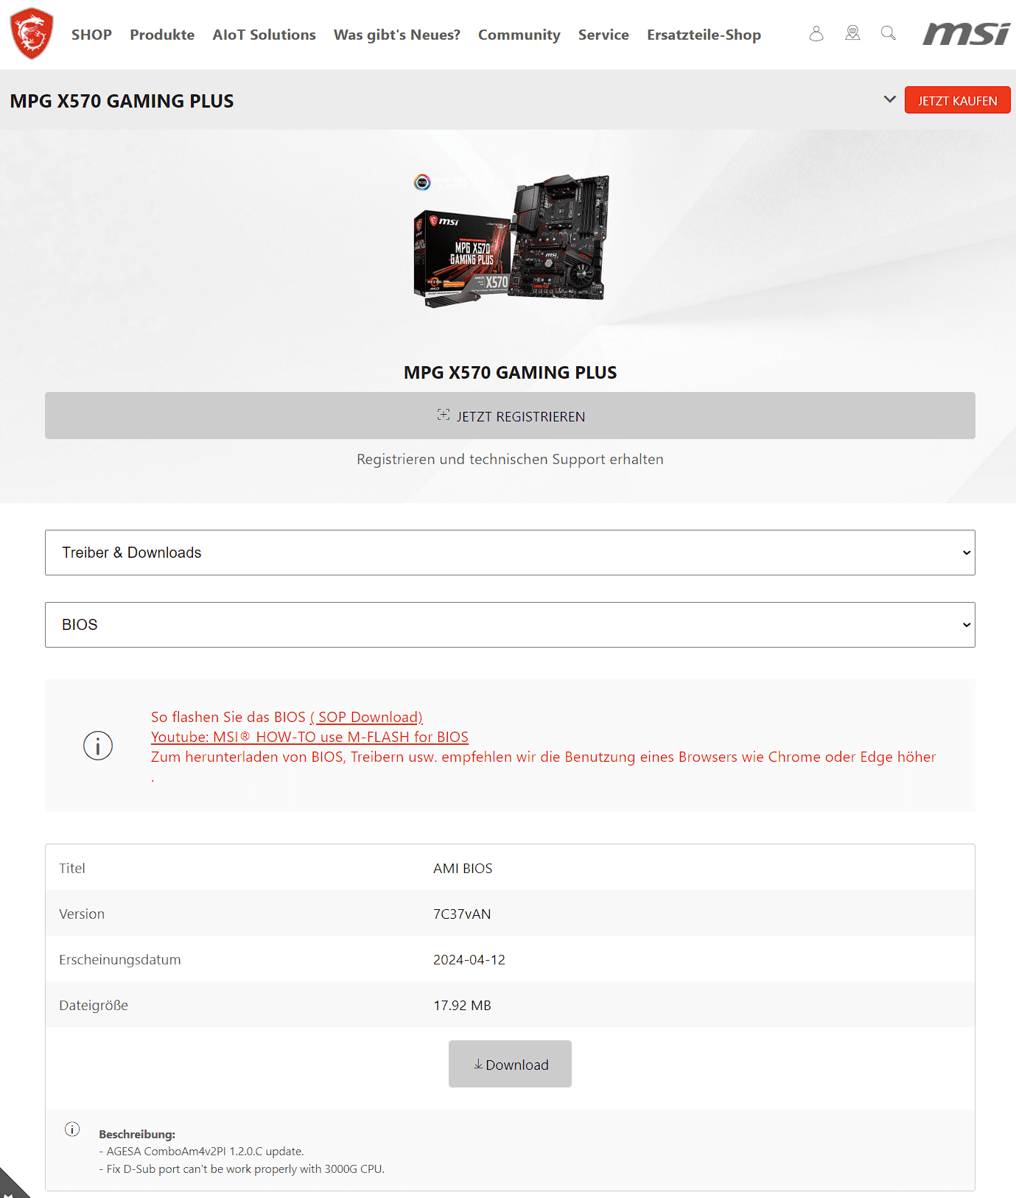The width and height of the screenshot is (1016, 1198).
Task: Open the YouTube M-FLASH how-to link
Action: pyautogui.click(x=309, y=737)
